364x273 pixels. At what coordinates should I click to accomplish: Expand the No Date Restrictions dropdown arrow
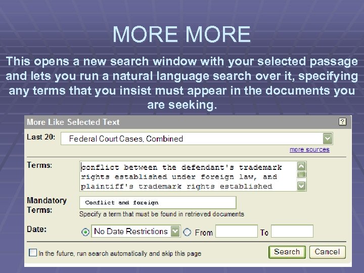(175, 231)
